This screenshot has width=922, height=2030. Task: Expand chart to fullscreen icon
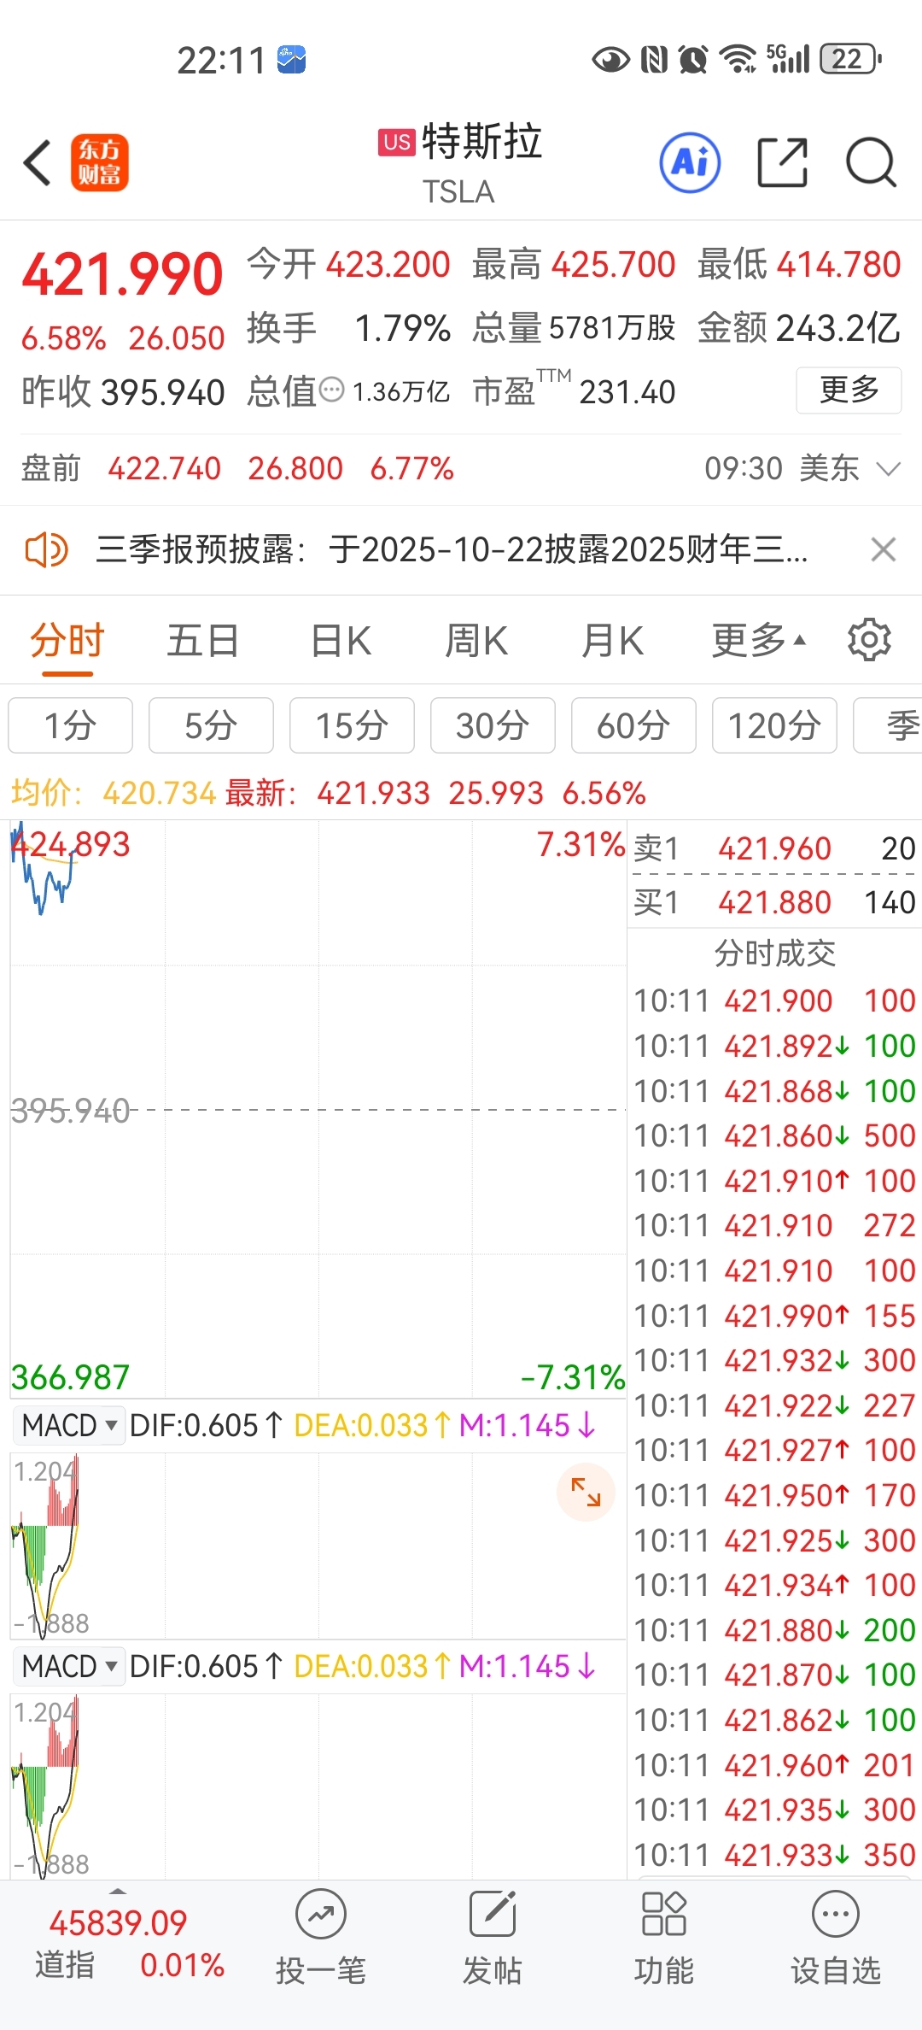[x=586, y=1492]
